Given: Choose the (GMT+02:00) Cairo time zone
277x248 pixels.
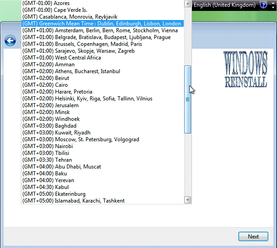Looking at the screenshot, I should tap(45, 85).
